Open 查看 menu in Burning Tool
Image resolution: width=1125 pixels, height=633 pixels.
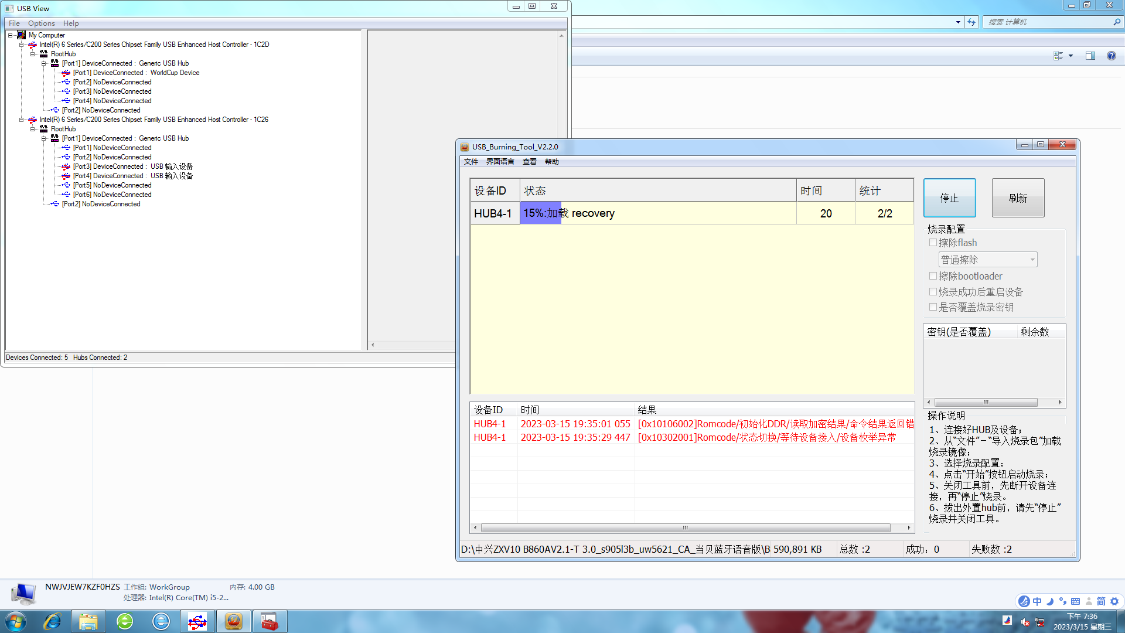pos(530,162)
